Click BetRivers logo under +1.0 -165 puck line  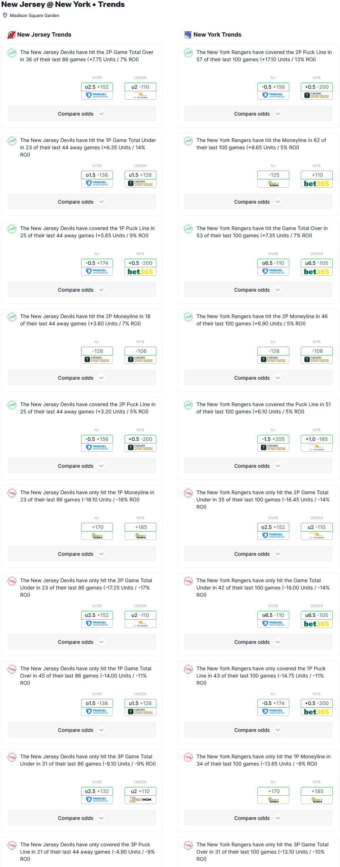coord(316,448)
